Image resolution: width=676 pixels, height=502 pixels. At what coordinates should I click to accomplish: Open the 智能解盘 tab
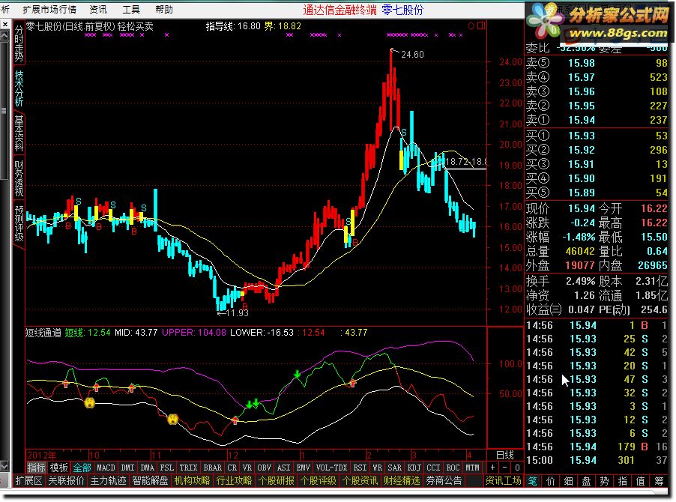click(x=150, y=480)
